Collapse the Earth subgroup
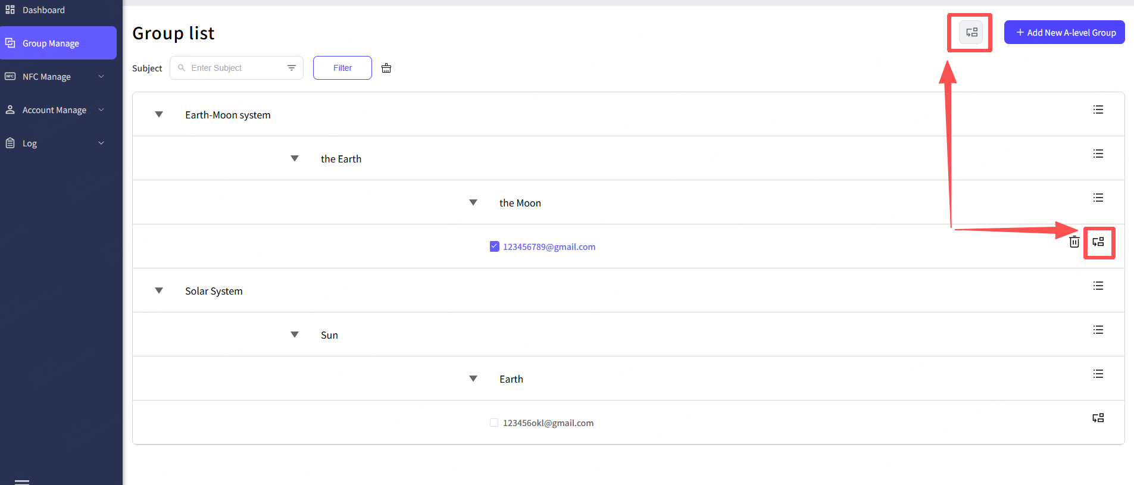This screenshot has height=485, width=1134. (473, 378)
